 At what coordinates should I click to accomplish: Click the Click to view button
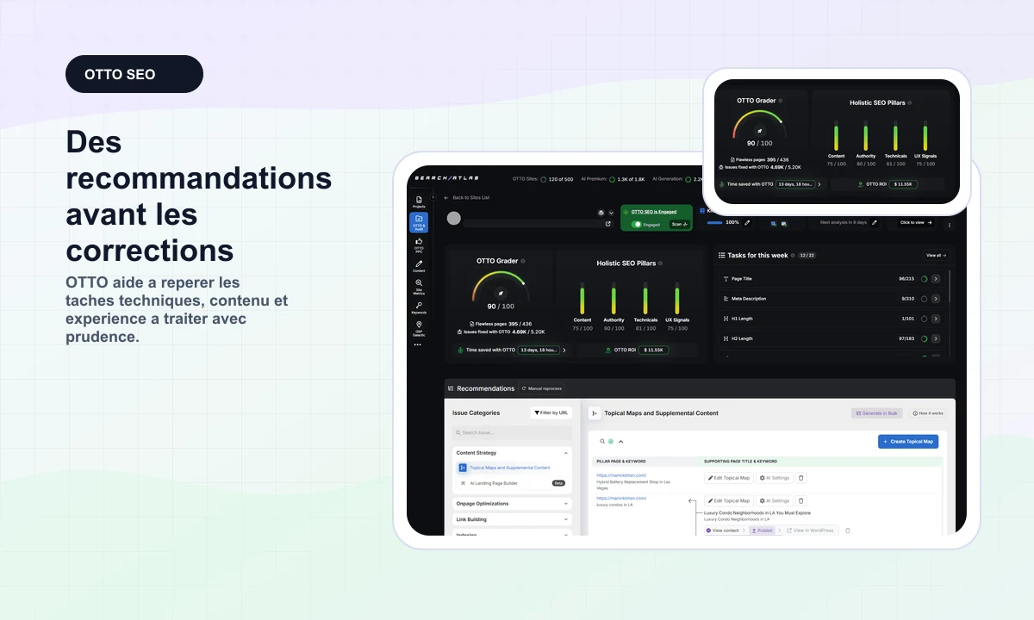916,222
